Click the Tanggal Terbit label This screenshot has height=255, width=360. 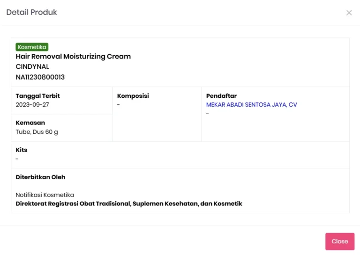point(37,96)
